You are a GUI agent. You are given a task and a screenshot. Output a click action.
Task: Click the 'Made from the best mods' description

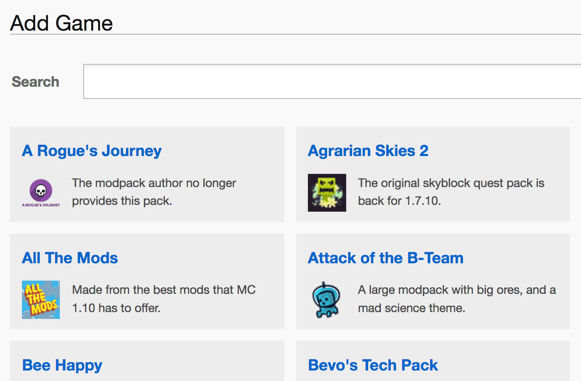[x=164, y=299]
